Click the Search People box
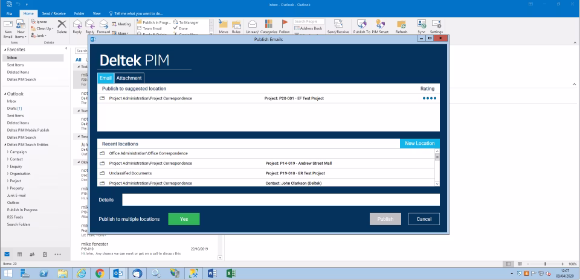Viewport: 580px width, 280px height. pyautogui.click(x=309, y=22)
